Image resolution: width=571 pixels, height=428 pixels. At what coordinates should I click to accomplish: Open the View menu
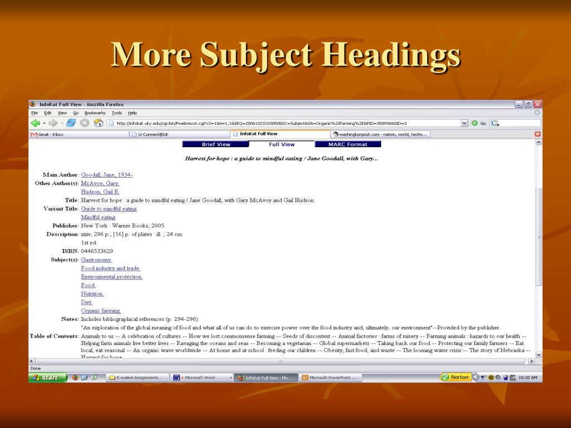pos(62,113)
